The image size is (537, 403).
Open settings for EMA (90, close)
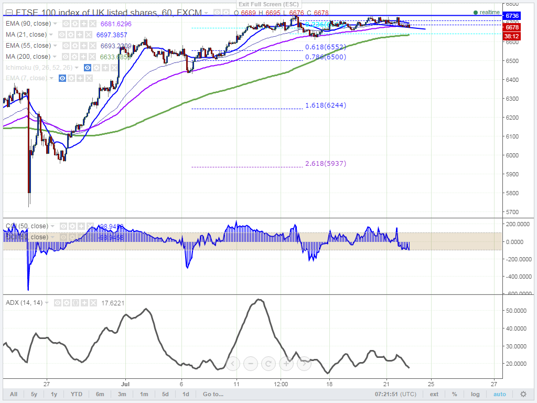(x=75, y=24)
